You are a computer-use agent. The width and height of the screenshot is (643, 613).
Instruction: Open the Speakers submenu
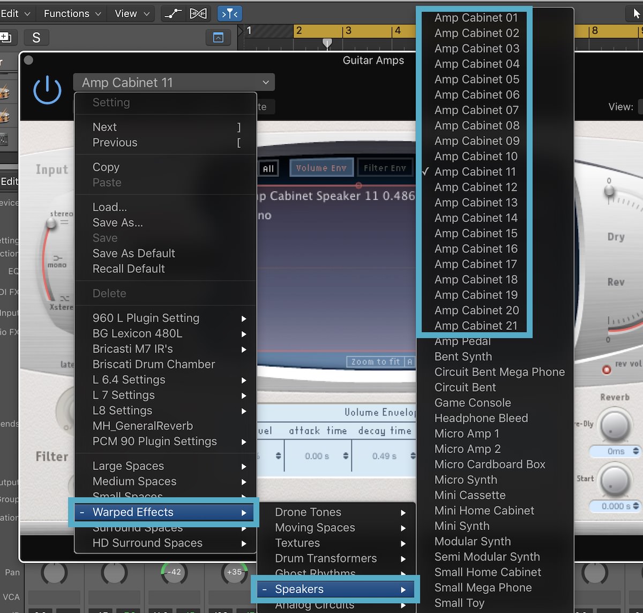tap(337, 589)
